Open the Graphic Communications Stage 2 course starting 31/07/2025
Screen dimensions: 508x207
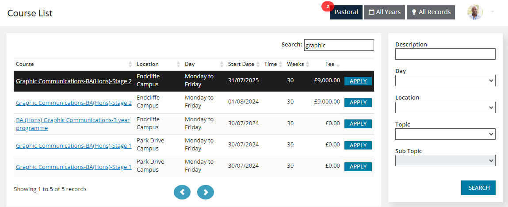(x=74, y=81)
